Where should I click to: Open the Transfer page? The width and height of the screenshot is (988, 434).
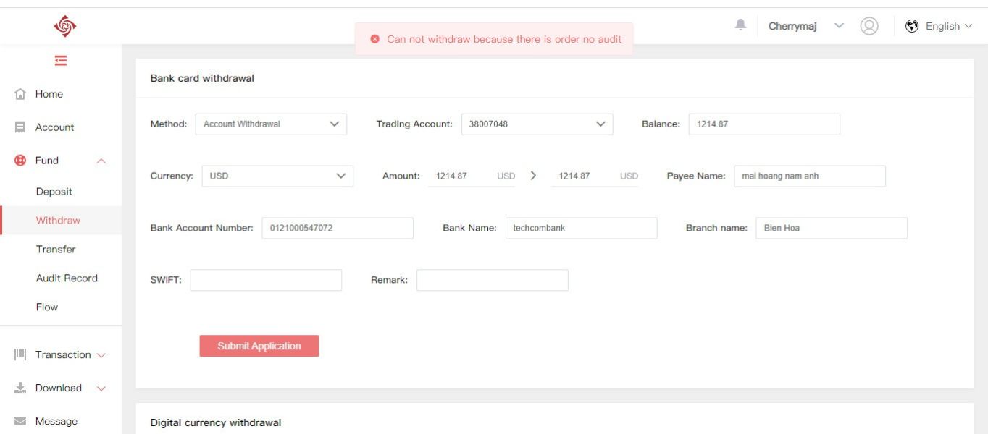(x=56, y=250)
